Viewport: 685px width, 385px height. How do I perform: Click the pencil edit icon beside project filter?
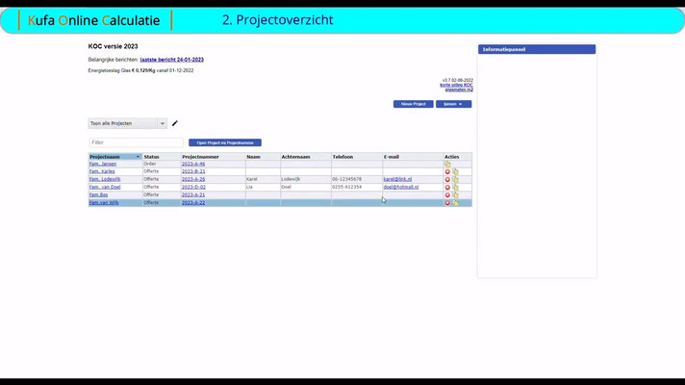point(175,123)
